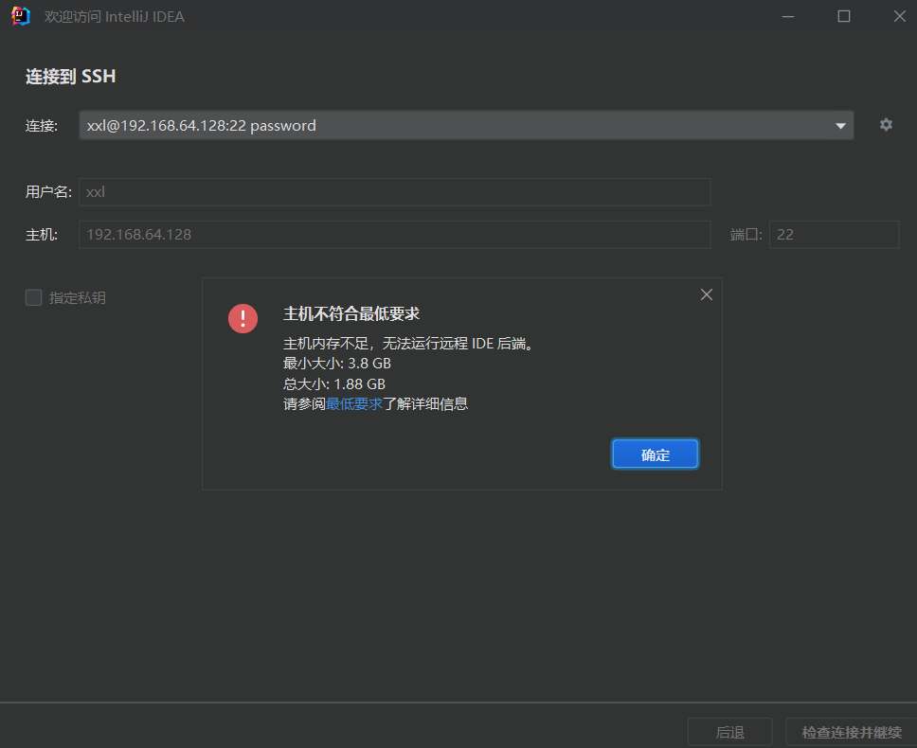Viewport: 917px width, 748px height.
Task: Click 确定 to dismiss the error
Action: click(x=655, y=454)
